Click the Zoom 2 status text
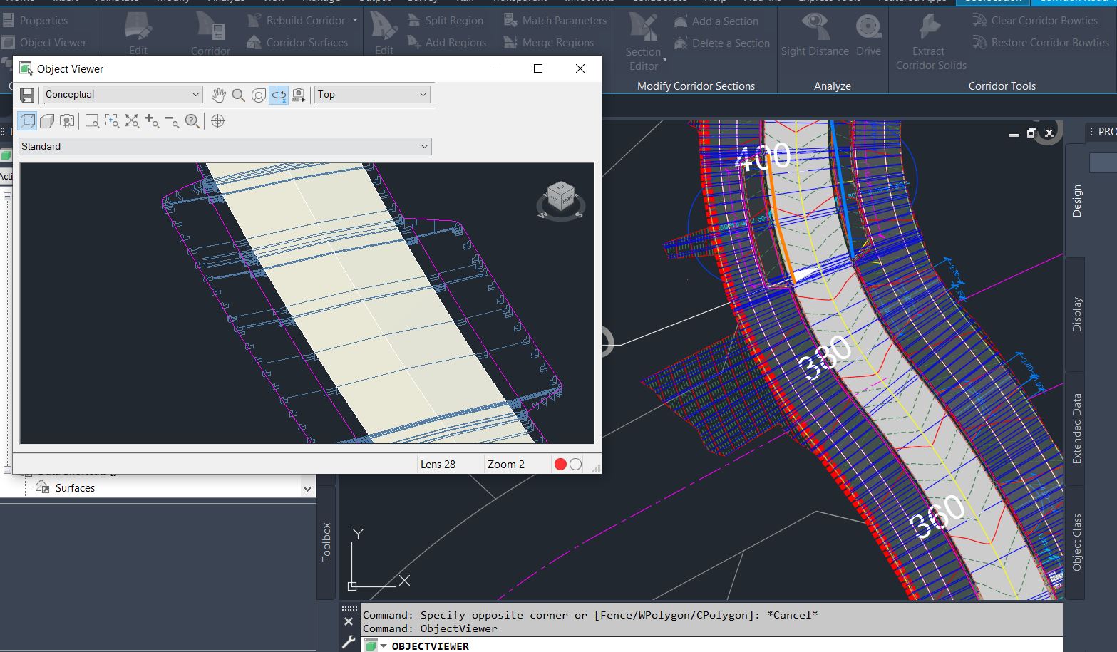 click(x=506, y=465)
